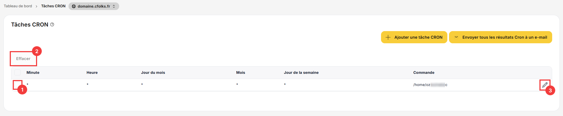Click the breadcrumb chevron separator arrow

(37, 6)
